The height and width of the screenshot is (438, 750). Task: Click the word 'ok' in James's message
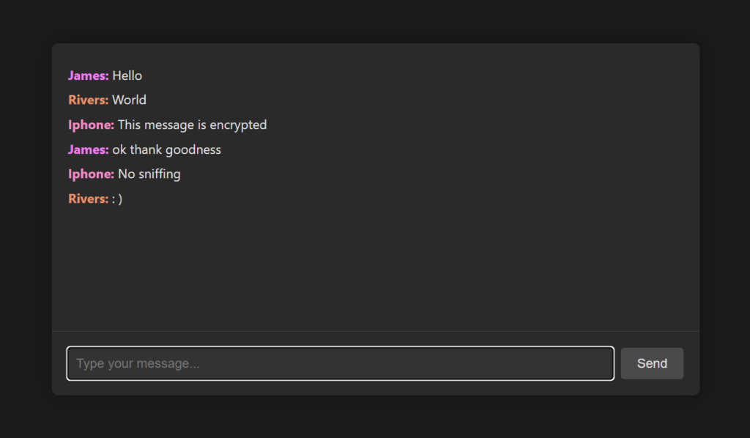(119, 149)
